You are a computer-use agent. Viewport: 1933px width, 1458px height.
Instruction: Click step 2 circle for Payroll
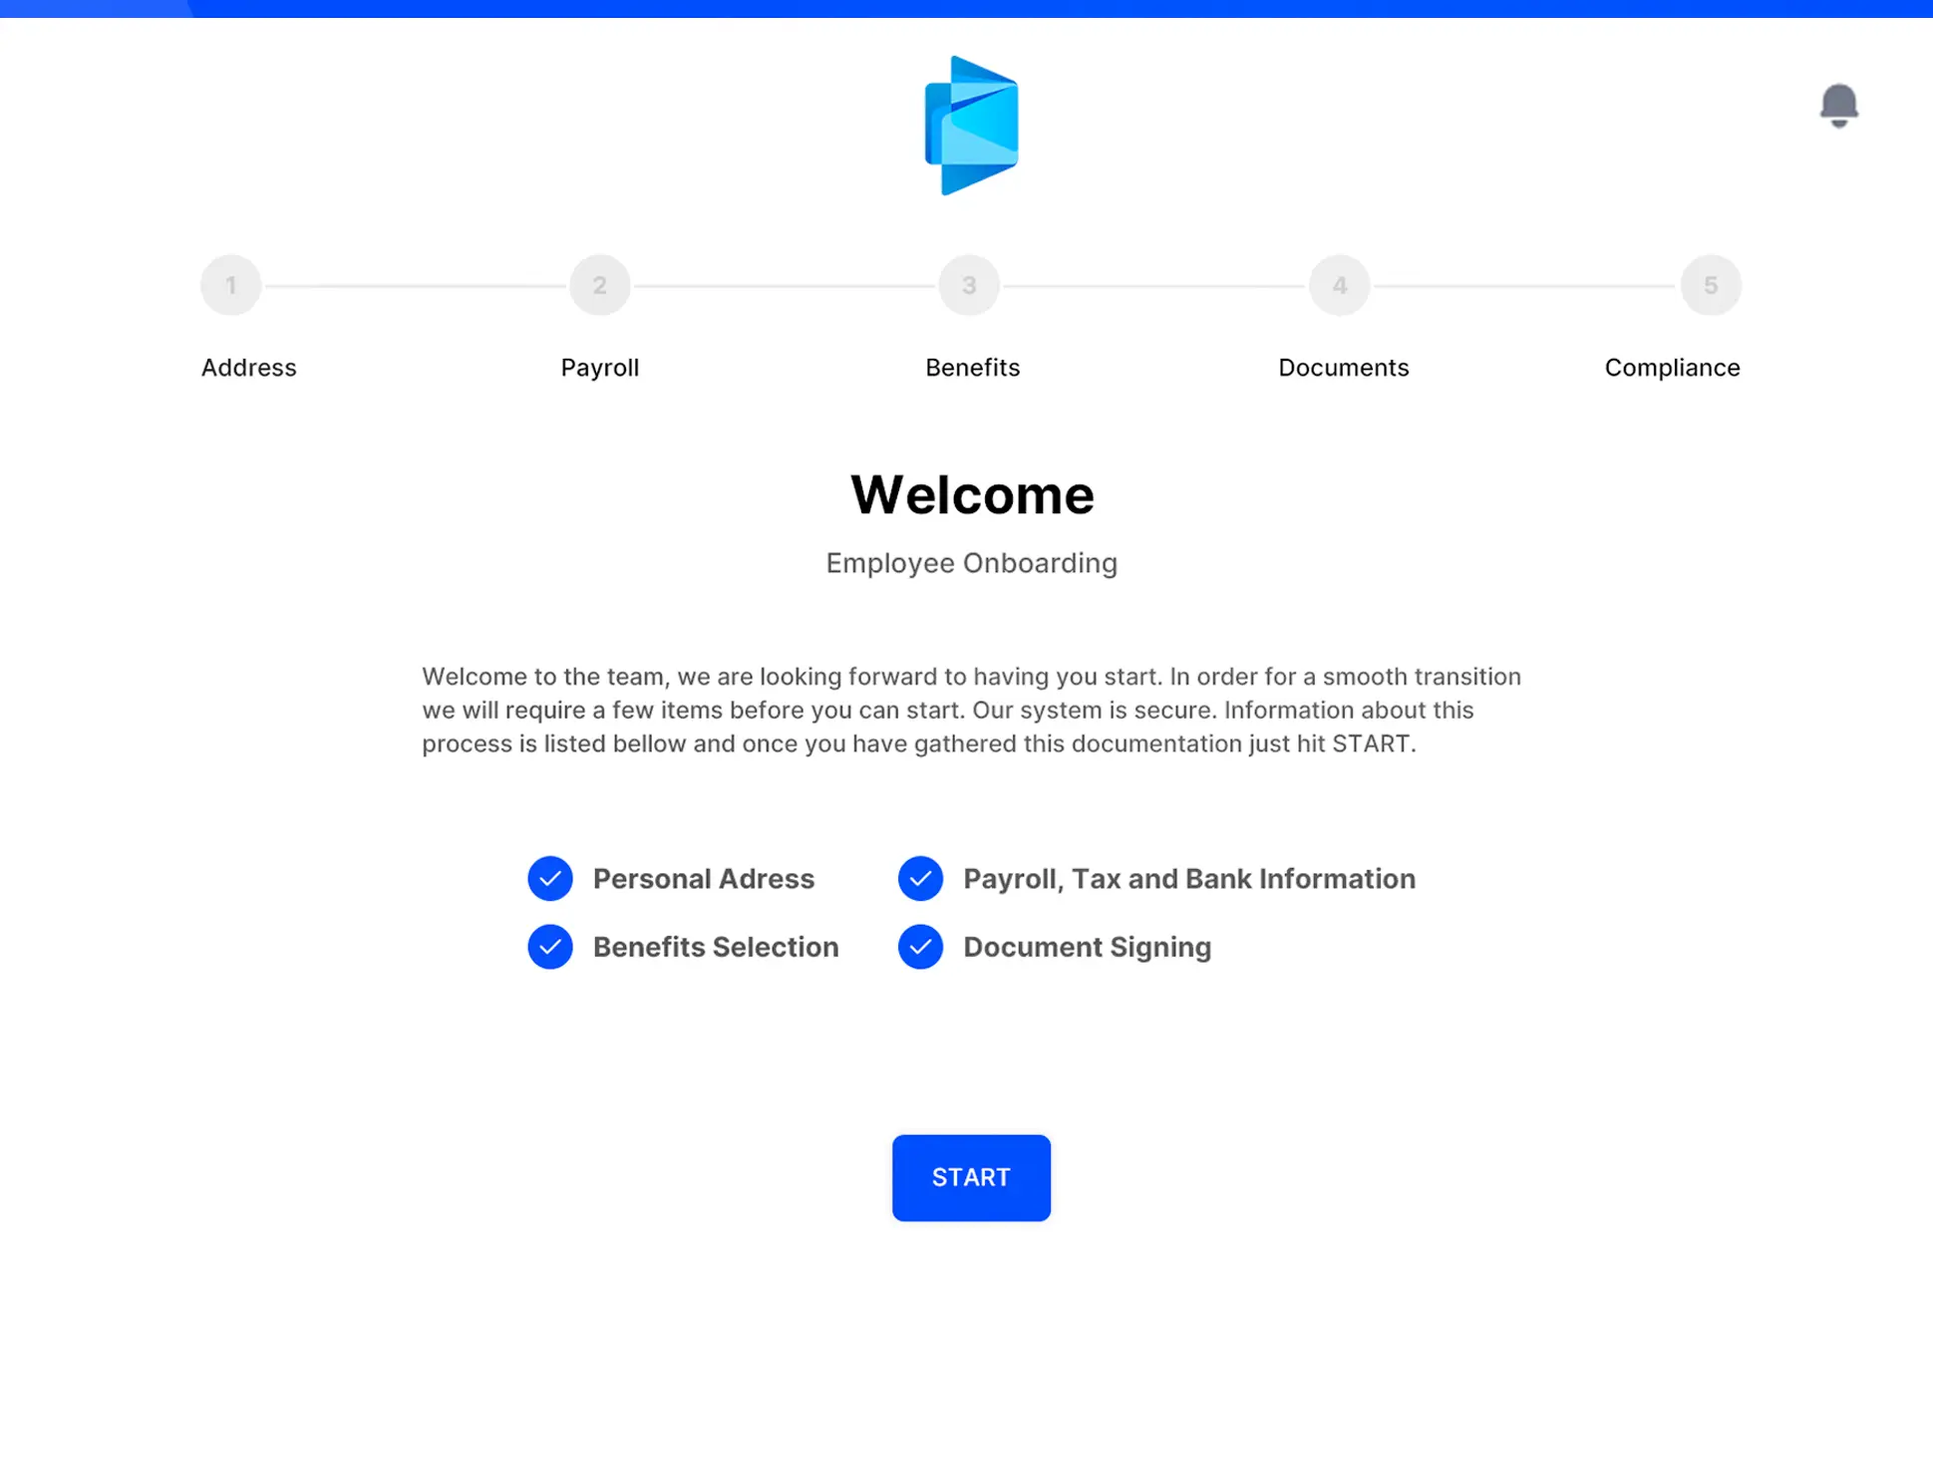click(599, 285)
